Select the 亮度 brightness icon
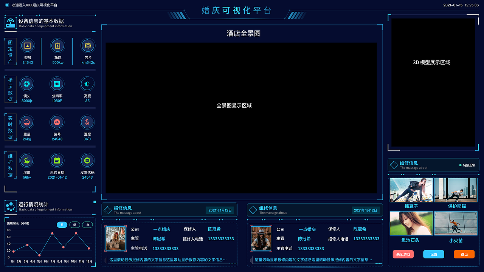Screen dimensions: 484x272 point(87,84)
